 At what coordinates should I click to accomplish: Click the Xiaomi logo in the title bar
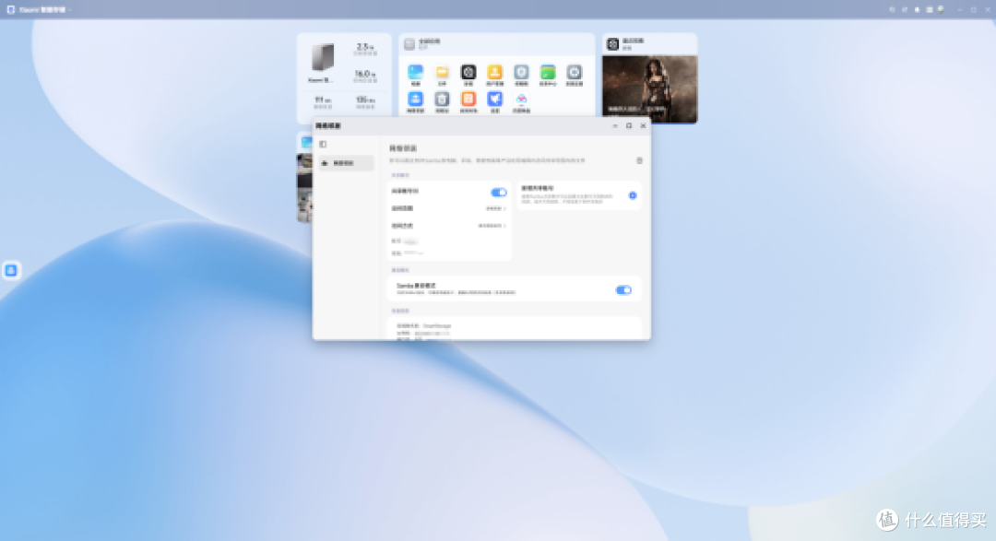(11, 9)
